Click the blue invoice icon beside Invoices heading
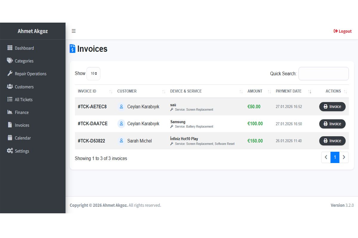 72,48
